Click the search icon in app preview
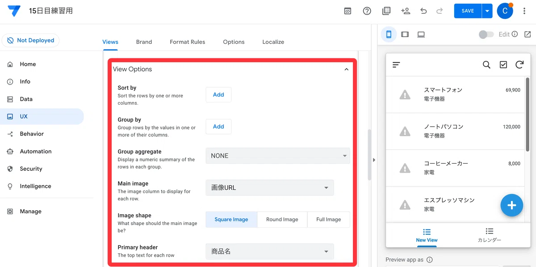This screenshot has width=536, height=267. pos(486,65)
